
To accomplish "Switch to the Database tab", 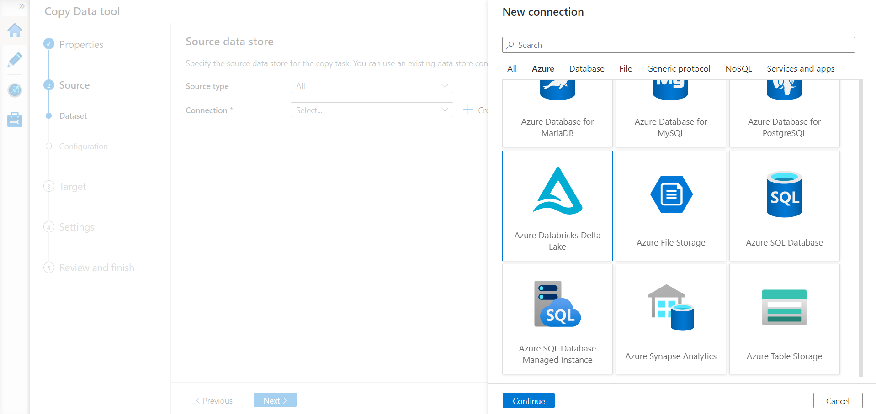I will point(587,69).
